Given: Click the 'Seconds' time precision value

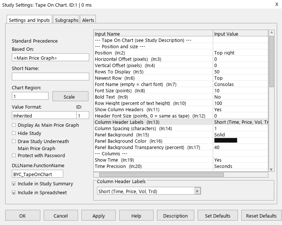Looking at the screenshot, I should point(223,166).
